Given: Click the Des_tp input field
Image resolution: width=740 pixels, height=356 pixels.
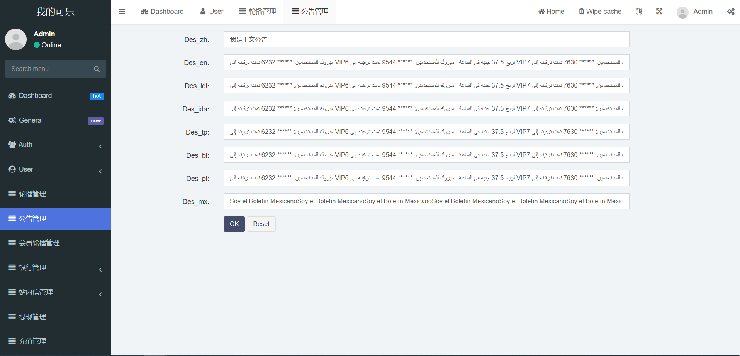Looking at the screenshot, I should (426, 132).
